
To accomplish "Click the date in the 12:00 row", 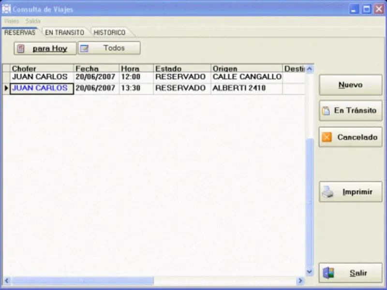I will 96,77.
